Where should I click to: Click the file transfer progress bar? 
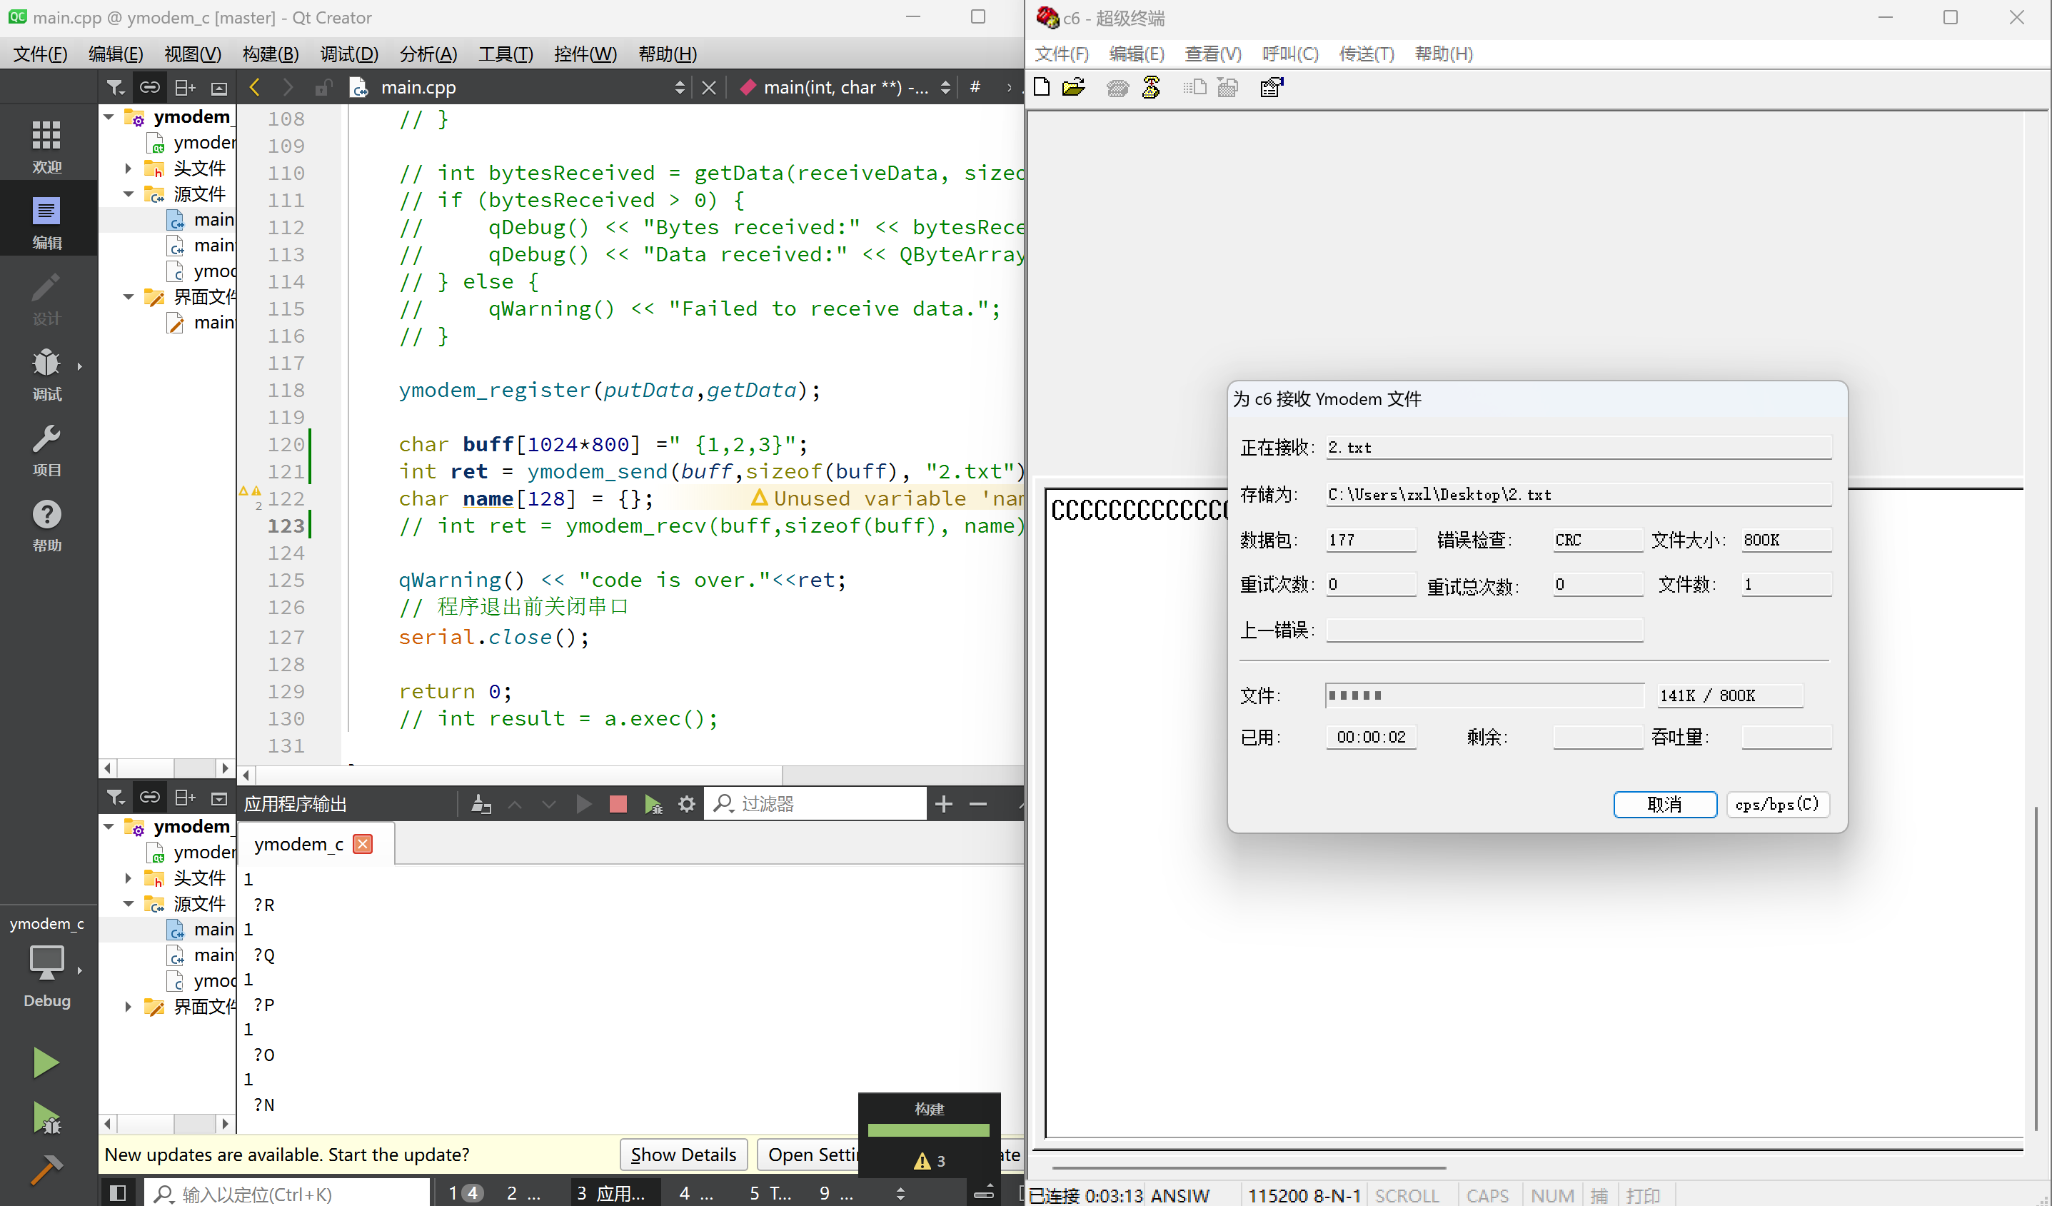(x=1484, y=695)
